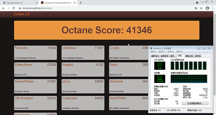Click the CodeLoad benchmark box
216x115 pixels.
click(83, 103)
